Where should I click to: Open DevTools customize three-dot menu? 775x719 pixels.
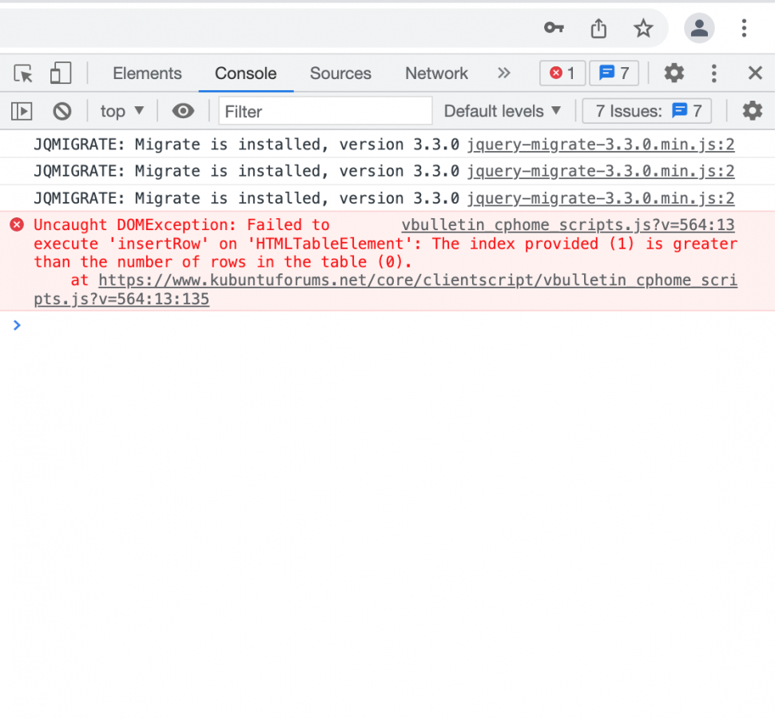713,73
